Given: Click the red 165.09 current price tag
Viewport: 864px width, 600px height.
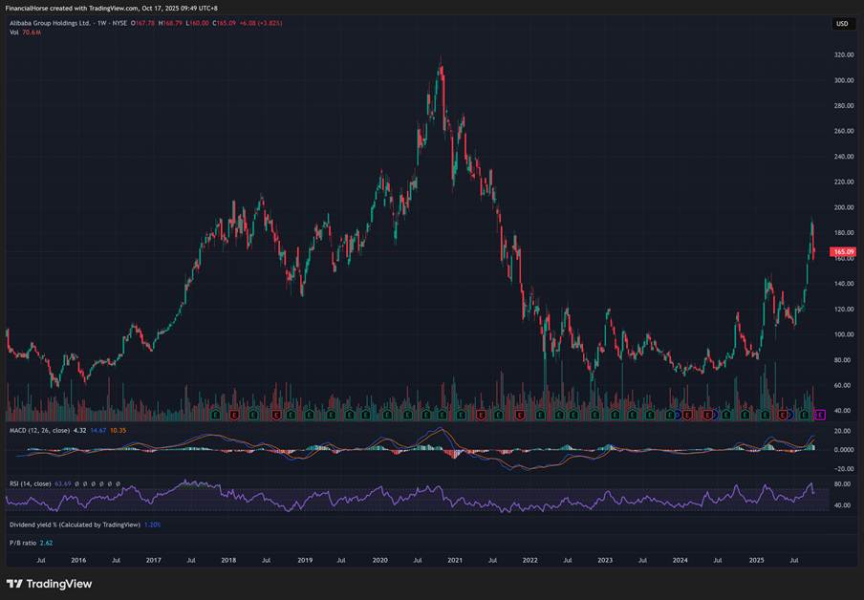Looking at the screenshot, I should pyautogui.click(x=842, y=252).
